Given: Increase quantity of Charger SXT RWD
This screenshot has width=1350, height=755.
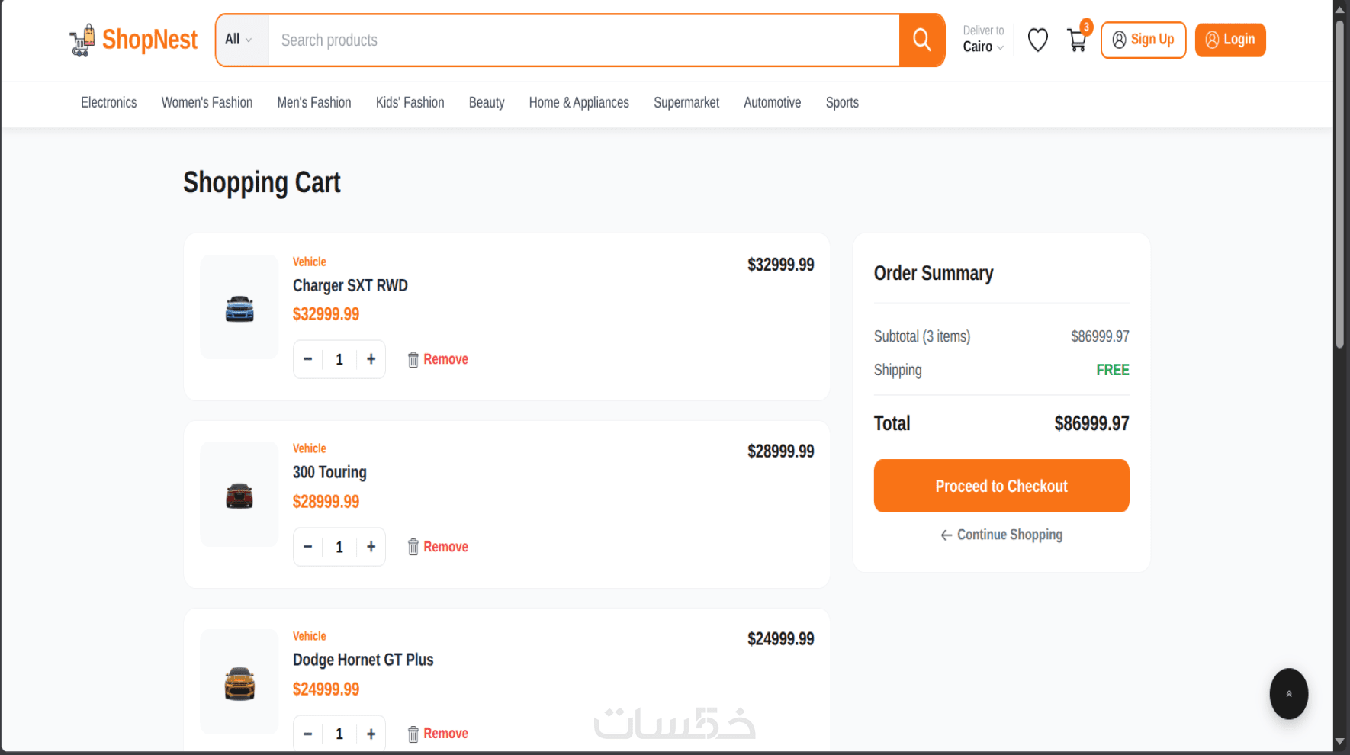Looking at the screenshot, I should click(x=371, y=359).
